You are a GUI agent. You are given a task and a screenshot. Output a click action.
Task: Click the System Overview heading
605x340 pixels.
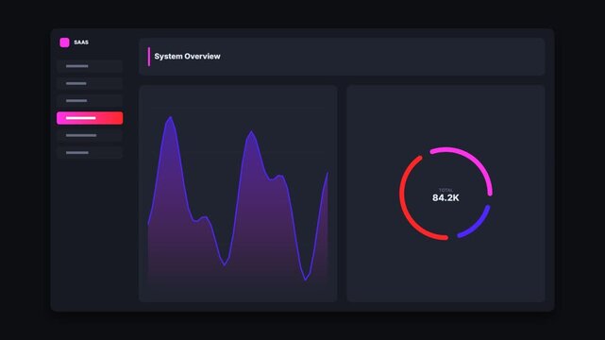click(x=187, y=57)
